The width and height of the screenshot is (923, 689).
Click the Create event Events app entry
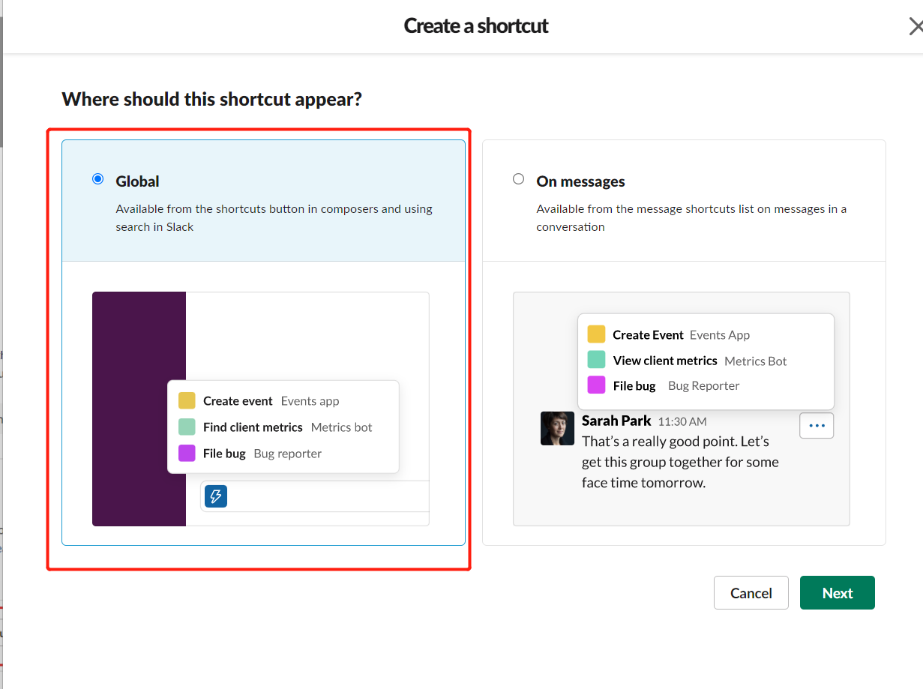coord(271,401)
